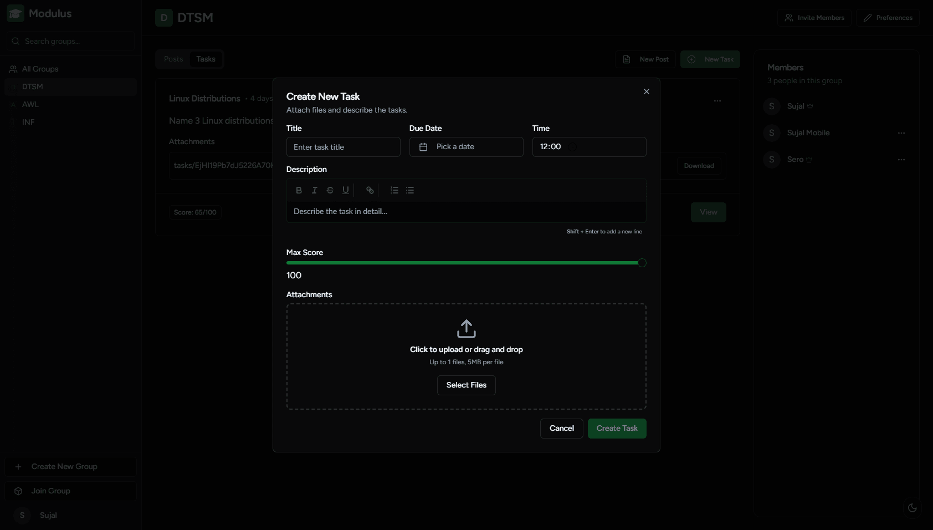933x530 pixels.
Task: Click the upload arrow icon
Action: pyautogui.click(x=466, y=329)
